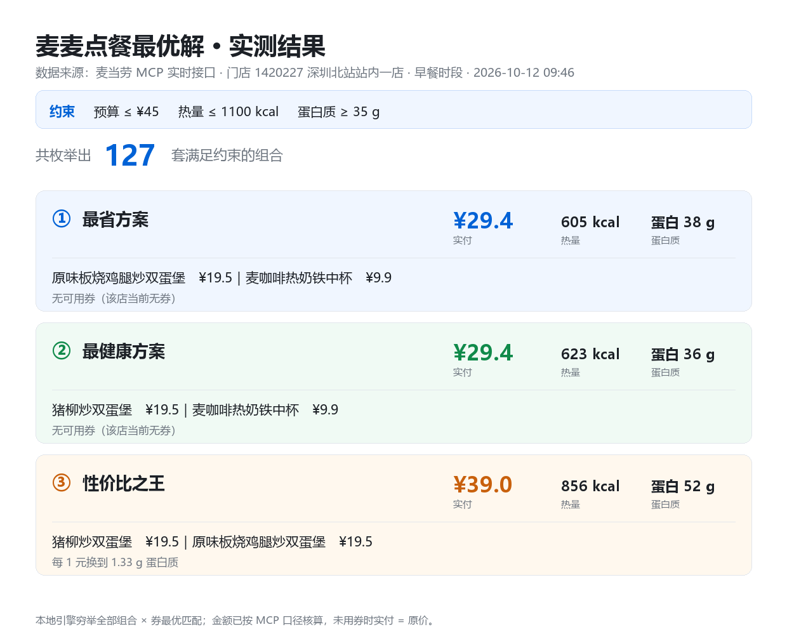Viewport: 787px width, 641px height.
Task: Click 猪柳炒双蛋堡 in the 性价比之王 card
Action: click(x=92, y=542)
